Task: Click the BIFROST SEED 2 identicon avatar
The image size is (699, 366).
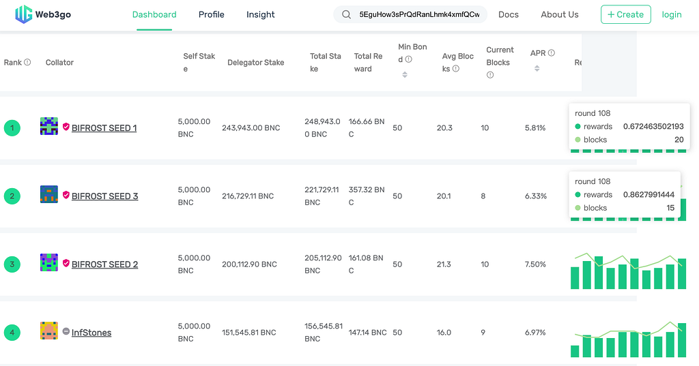Action: (49, 262)
